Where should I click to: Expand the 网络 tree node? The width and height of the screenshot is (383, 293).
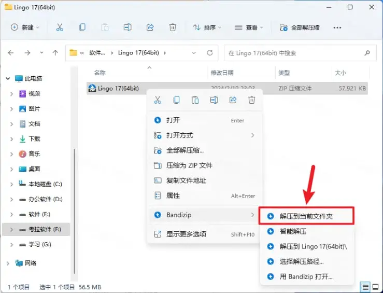coord(8,263)
